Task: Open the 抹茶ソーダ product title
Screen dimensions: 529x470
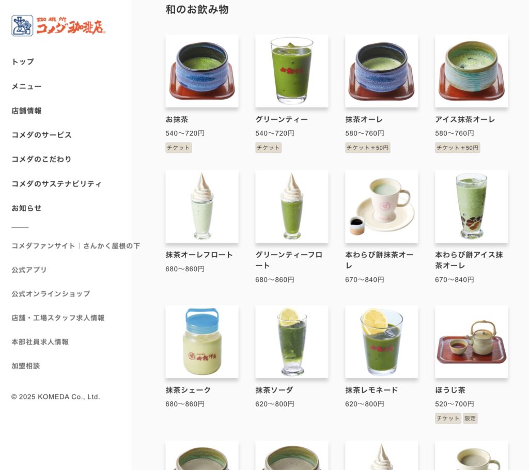Action: coord(274,390)
